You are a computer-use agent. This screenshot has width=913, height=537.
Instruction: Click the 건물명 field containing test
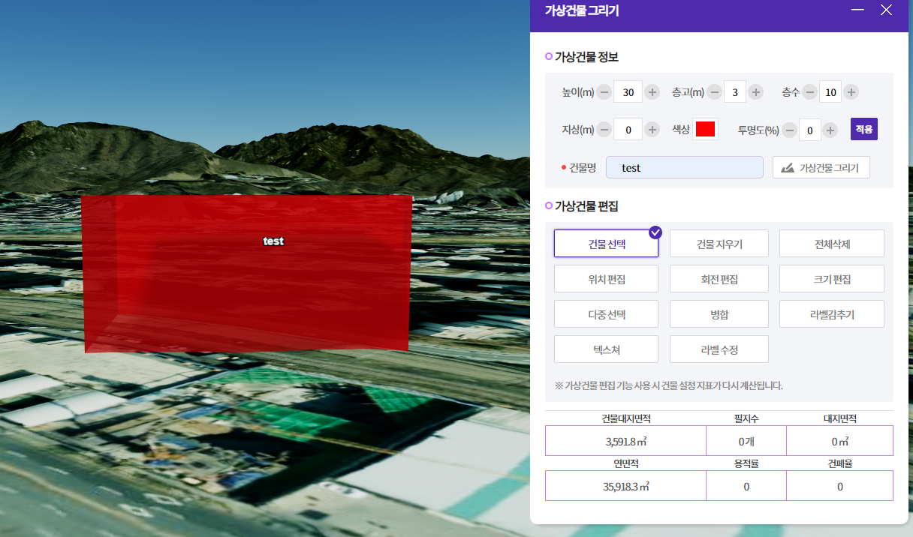(685, 167)
